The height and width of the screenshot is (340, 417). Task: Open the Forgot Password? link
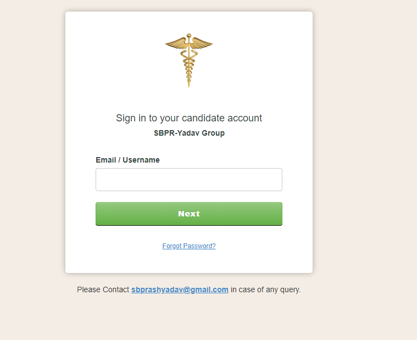[x=189, y=246]
